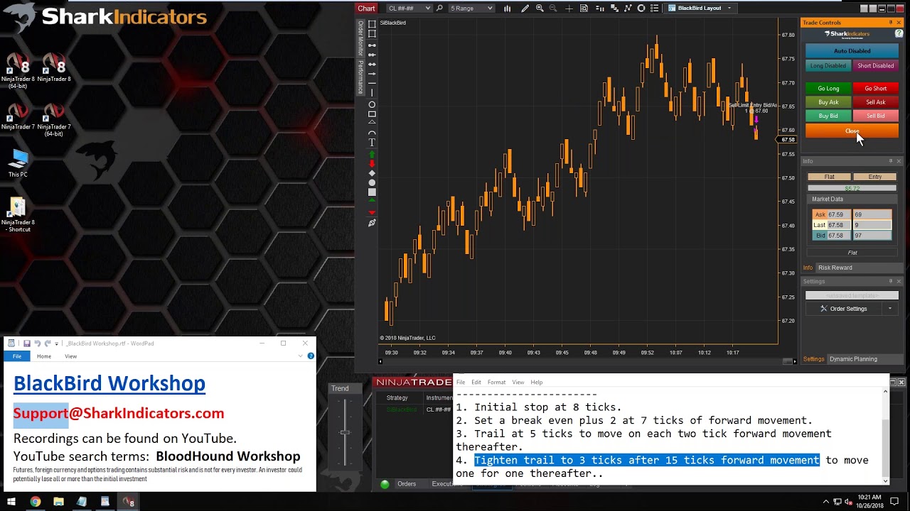Select the rectangle drawing tool
This screenshot has width=910, height=511.
372,114
